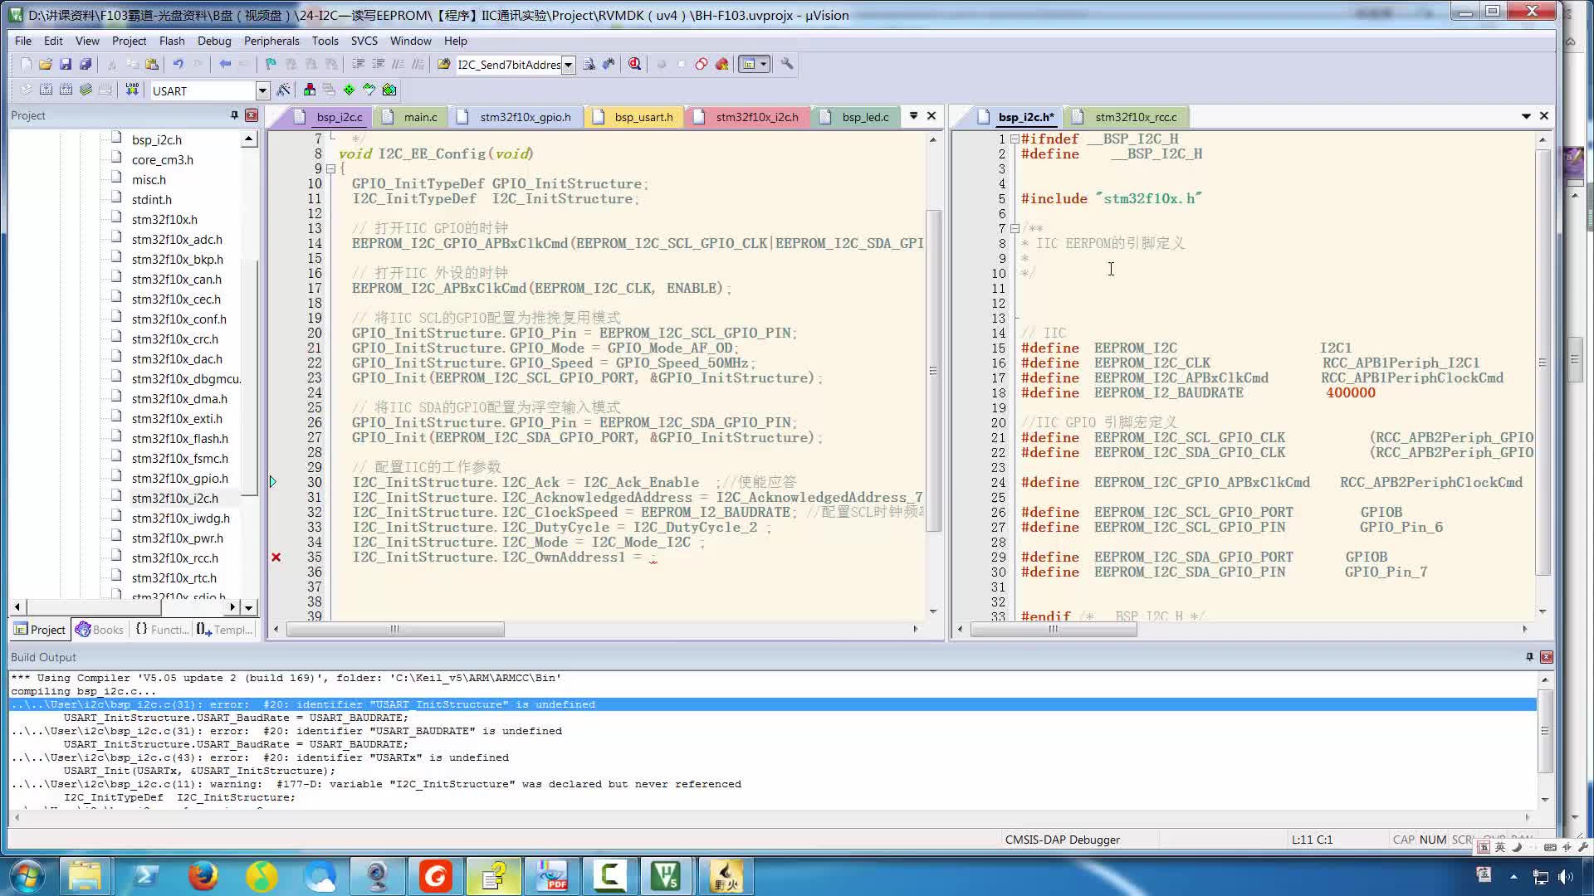Toggle bookmark on current line
The width and height of the screenshot is (1594, 896).
point(271,64)
